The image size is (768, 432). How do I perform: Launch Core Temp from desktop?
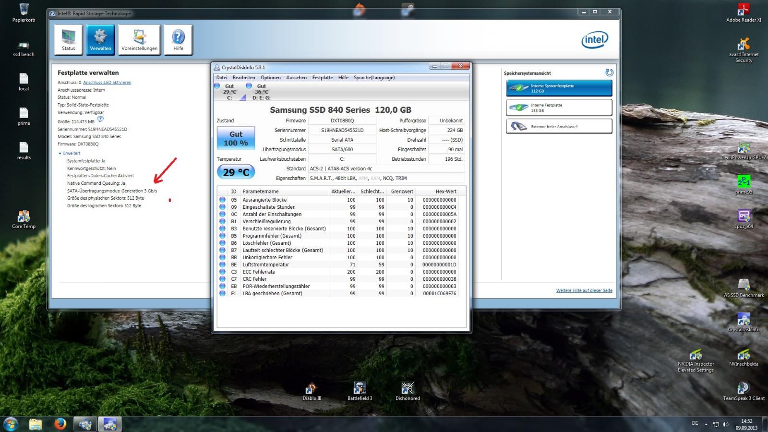(24, 219)
